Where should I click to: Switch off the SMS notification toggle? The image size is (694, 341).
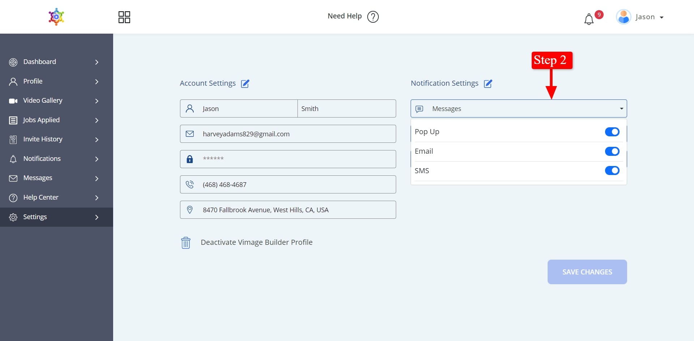click(x=612, y=171)
